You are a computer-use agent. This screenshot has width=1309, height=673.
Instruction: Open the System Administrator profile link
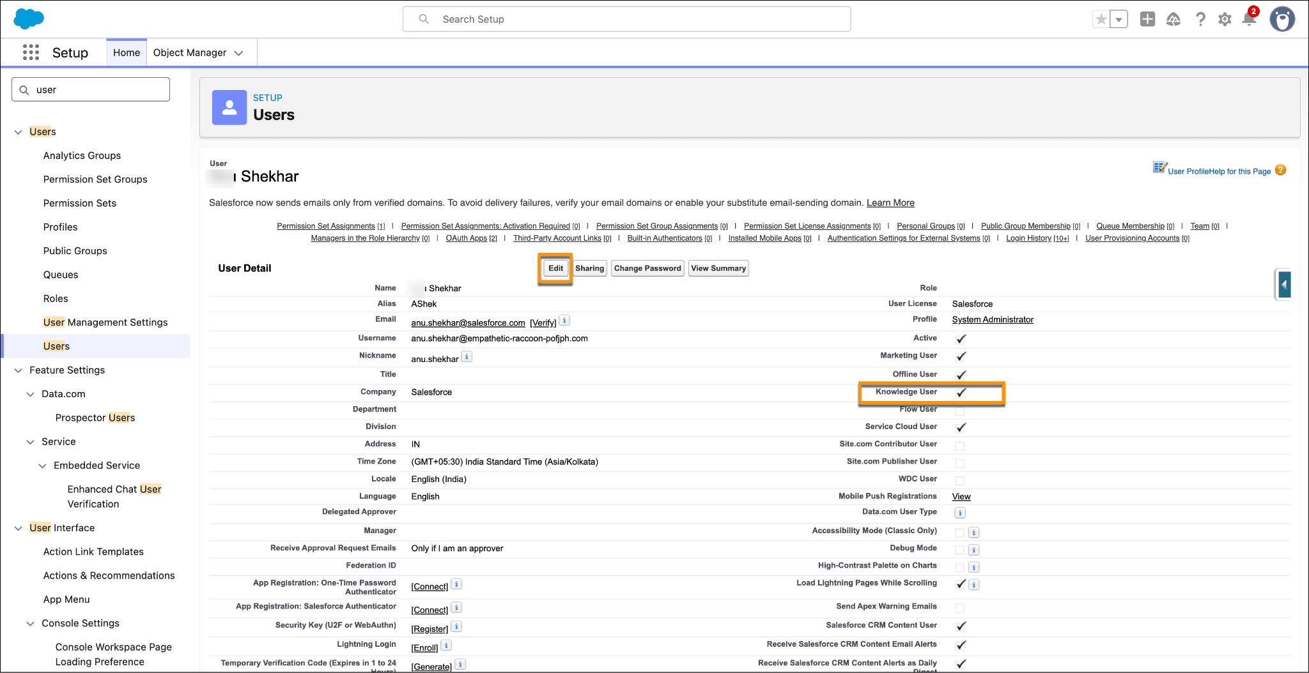[993, 319]
